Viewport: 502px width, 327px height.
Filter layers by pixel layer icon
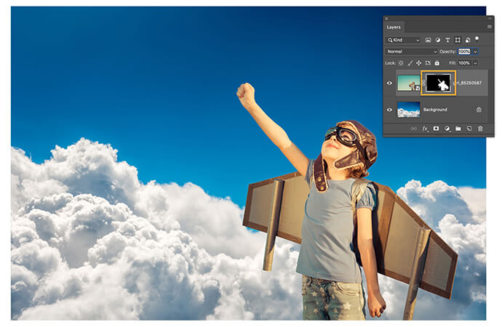(428, 40)
